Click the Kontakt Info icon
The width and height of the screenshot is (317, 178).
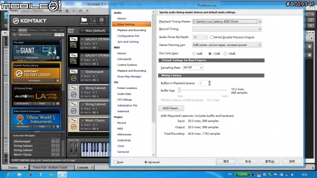(102, 20)
